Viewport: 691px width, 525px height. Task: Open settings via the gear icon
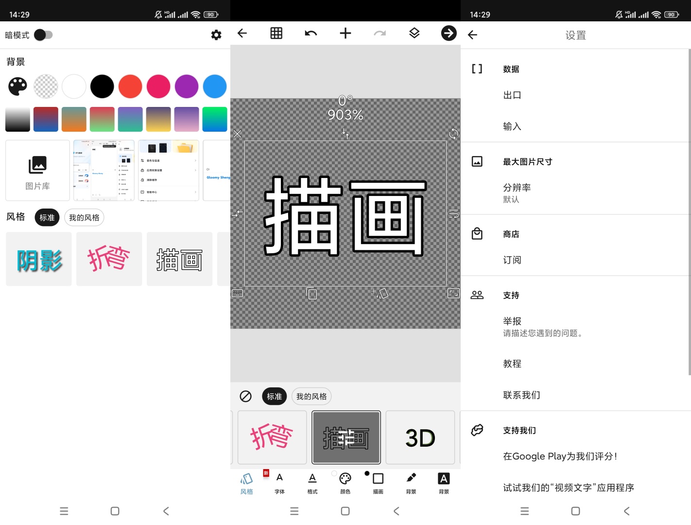click(216, 35)
